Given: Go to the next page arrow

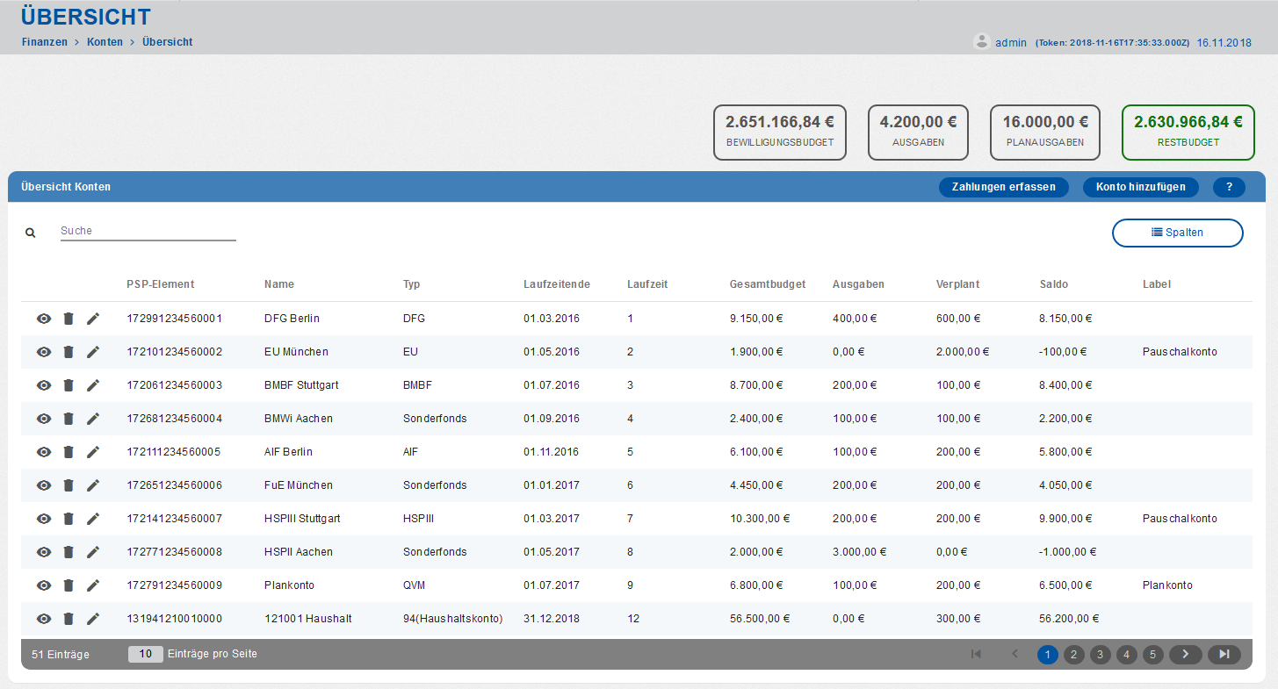Looking at the screenshot, I should click(x=1185, y=654).
